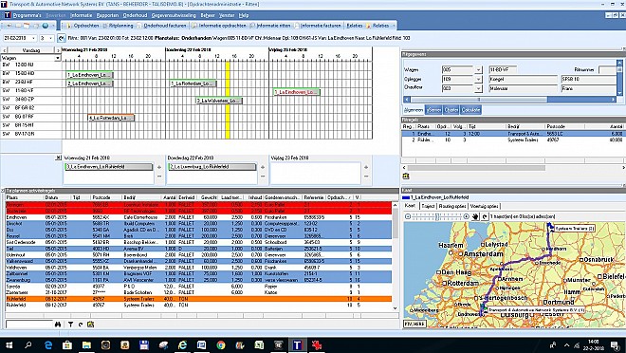This screenshot has height=353, width=626.
Task: Click Ritgegevens horizontal scrollbar
Action: click(510, 100)
